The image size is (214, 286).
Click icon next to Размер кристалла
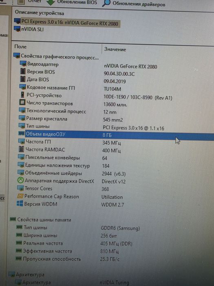pos(22,118)
